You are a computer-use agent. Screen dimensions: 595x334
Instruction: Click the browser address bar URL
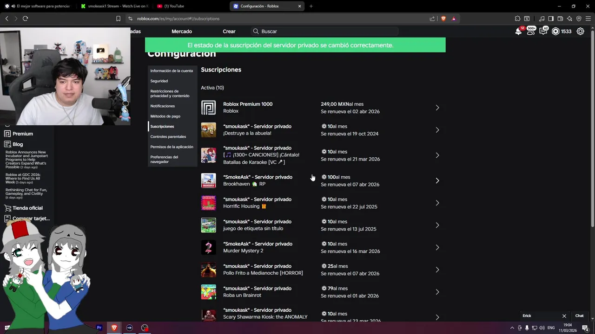(178, 19)
